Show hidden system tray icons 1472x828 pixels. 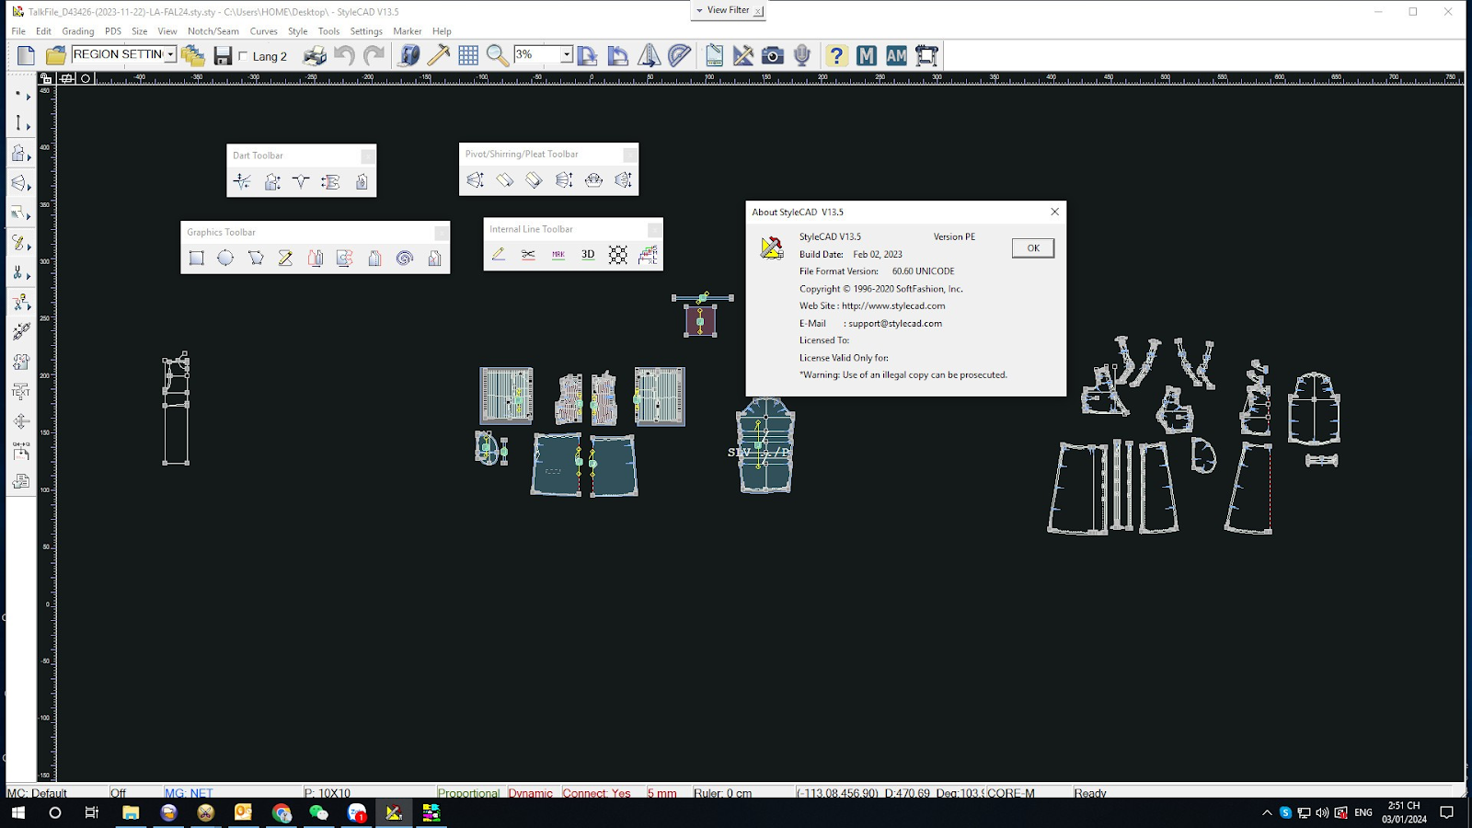point(1267,812)
